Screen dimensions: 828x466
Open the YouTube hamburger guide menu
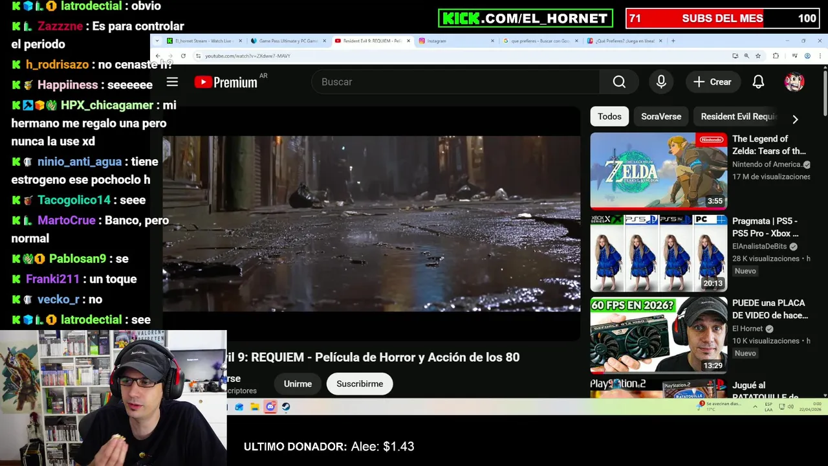tap(172, 82)
